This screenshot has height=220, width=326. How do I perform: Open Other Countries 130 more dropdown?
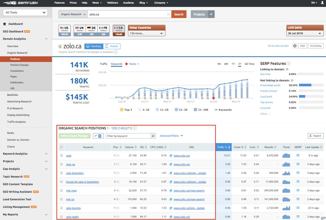147,33
